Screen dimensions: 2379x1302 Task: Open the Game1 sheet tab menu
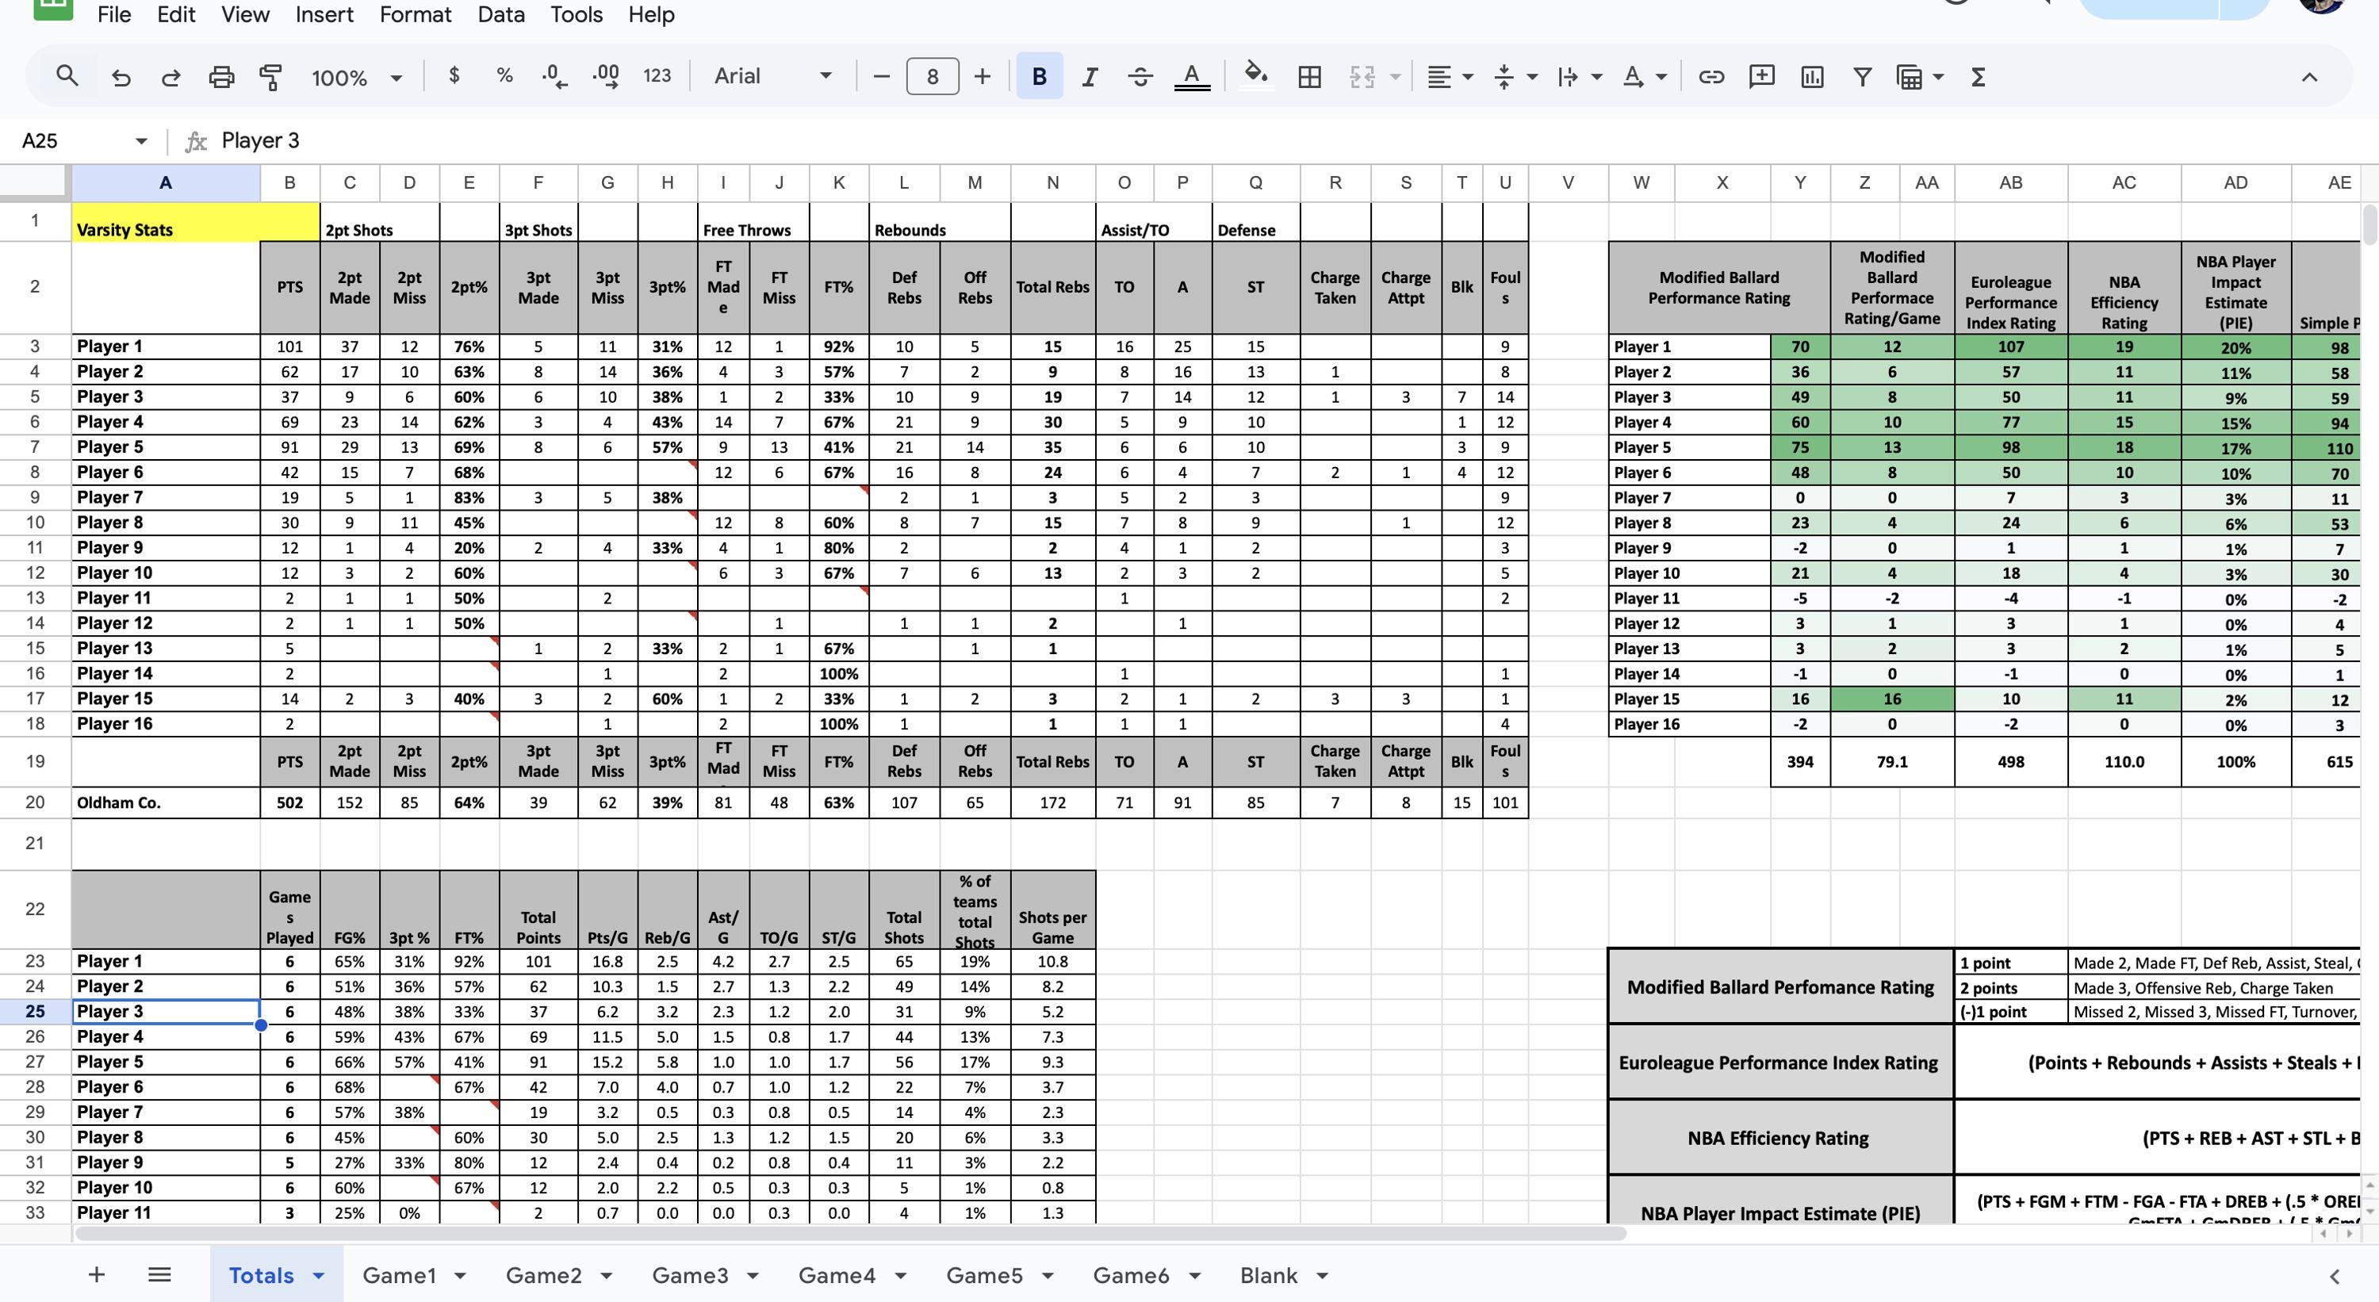(x=459, y=1274)
